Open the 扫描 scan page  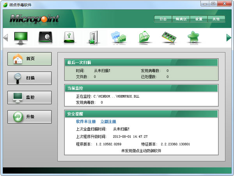(x=30, y=78)
